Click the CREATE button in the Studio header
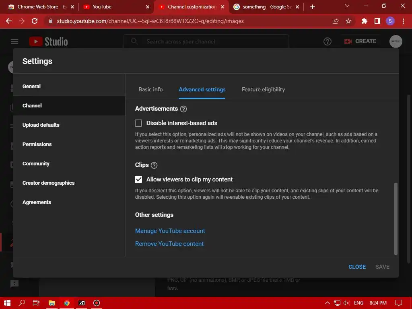This screenshot has width=412, height=309. [360, 41]
